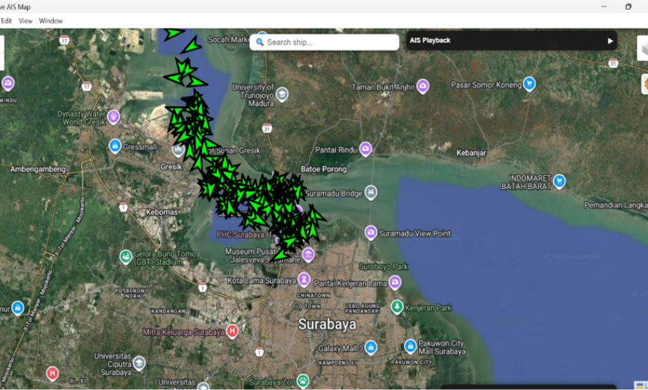
Task: Select Pantai Kenjeran Lama marker
Action: pyautogui.click(x=394, y=282)
